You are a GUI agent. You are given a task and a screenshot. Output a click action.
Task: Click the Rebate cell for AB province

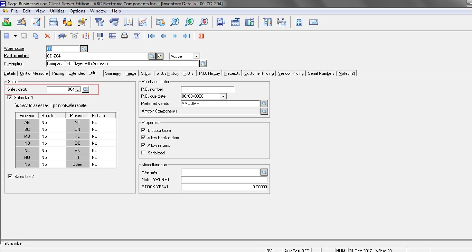tap(52, 123)
